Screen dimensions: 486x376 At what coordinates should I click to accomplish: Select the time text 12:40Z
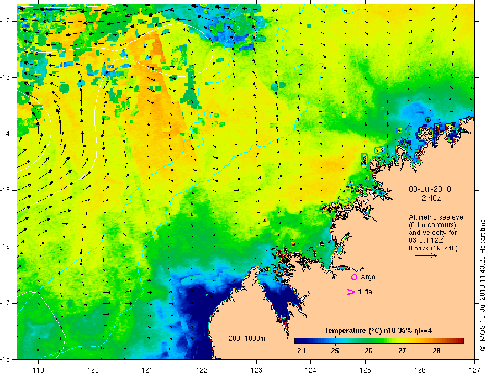coord(429,197)
